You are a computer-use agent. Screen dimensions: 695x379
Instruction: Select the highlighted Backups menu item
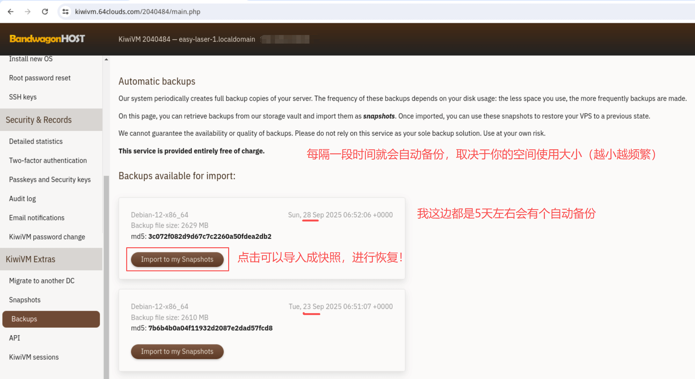[x=51, y=319]
